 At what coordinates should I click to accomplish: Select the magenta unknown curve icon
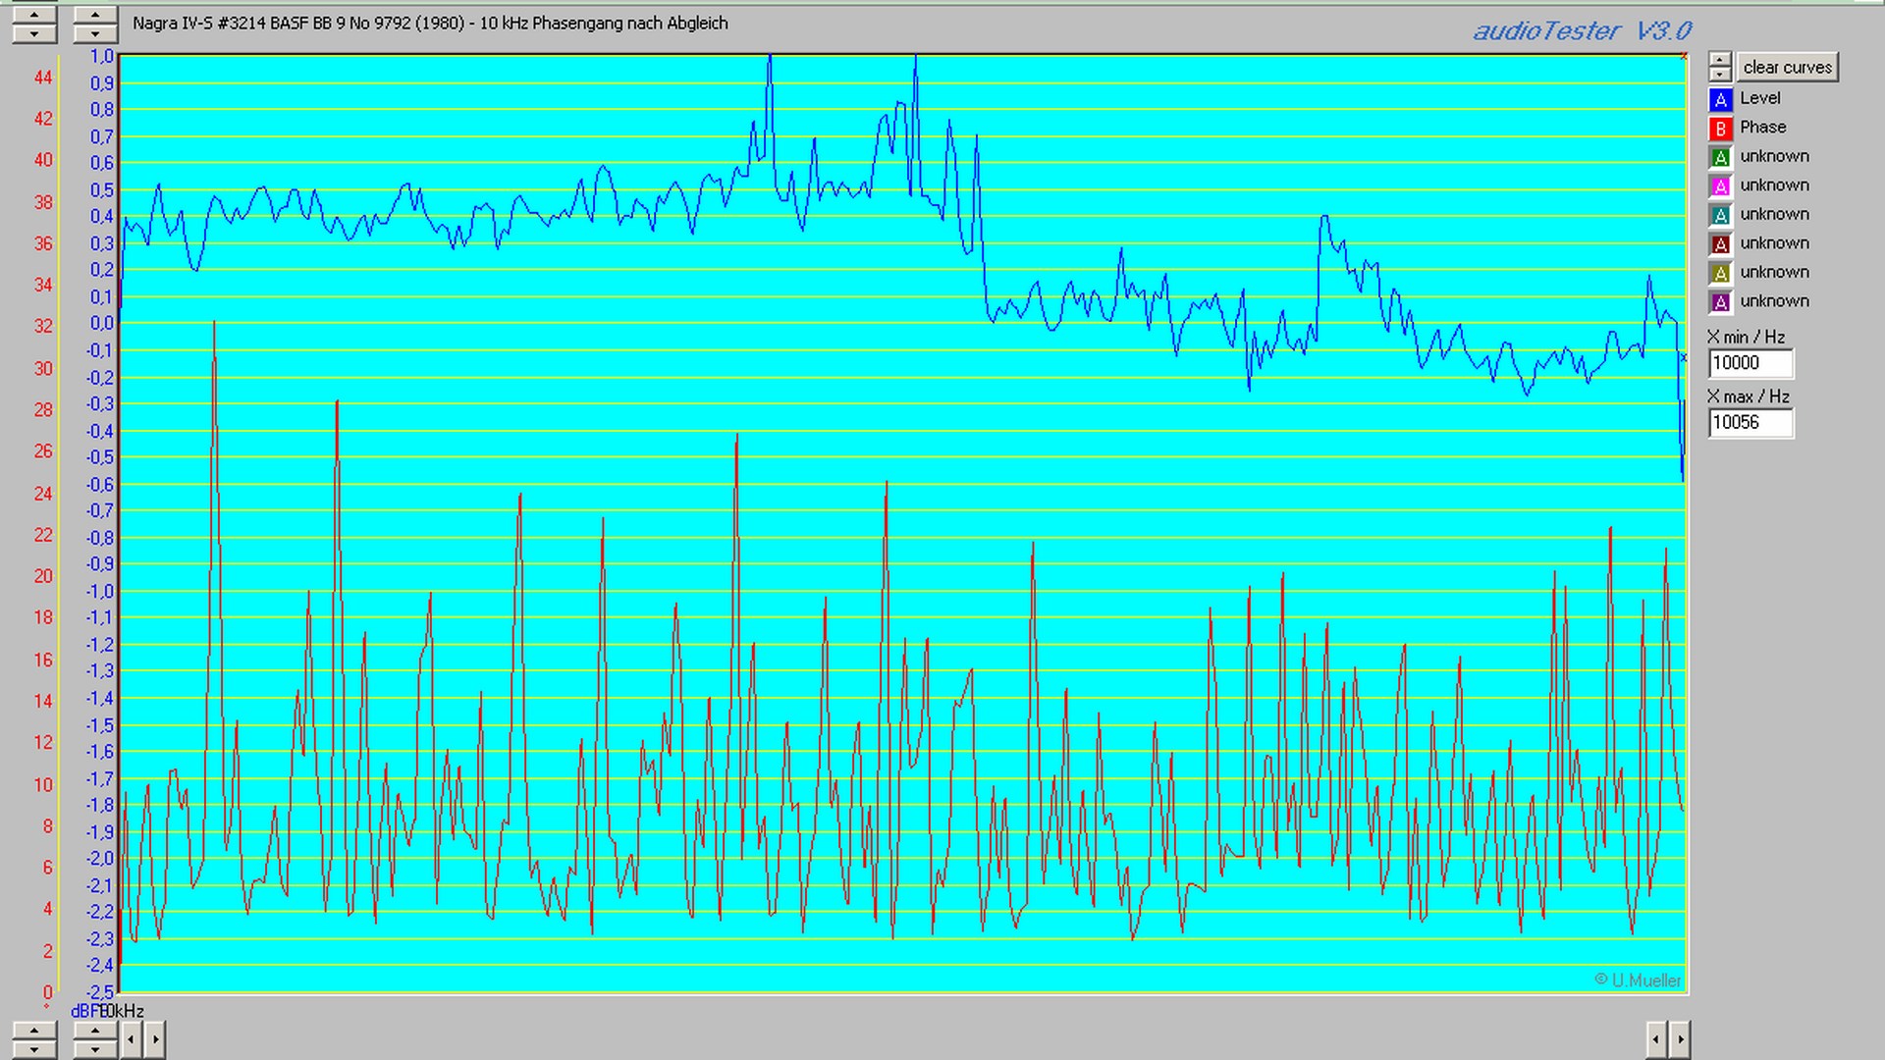coord(1720,186)
